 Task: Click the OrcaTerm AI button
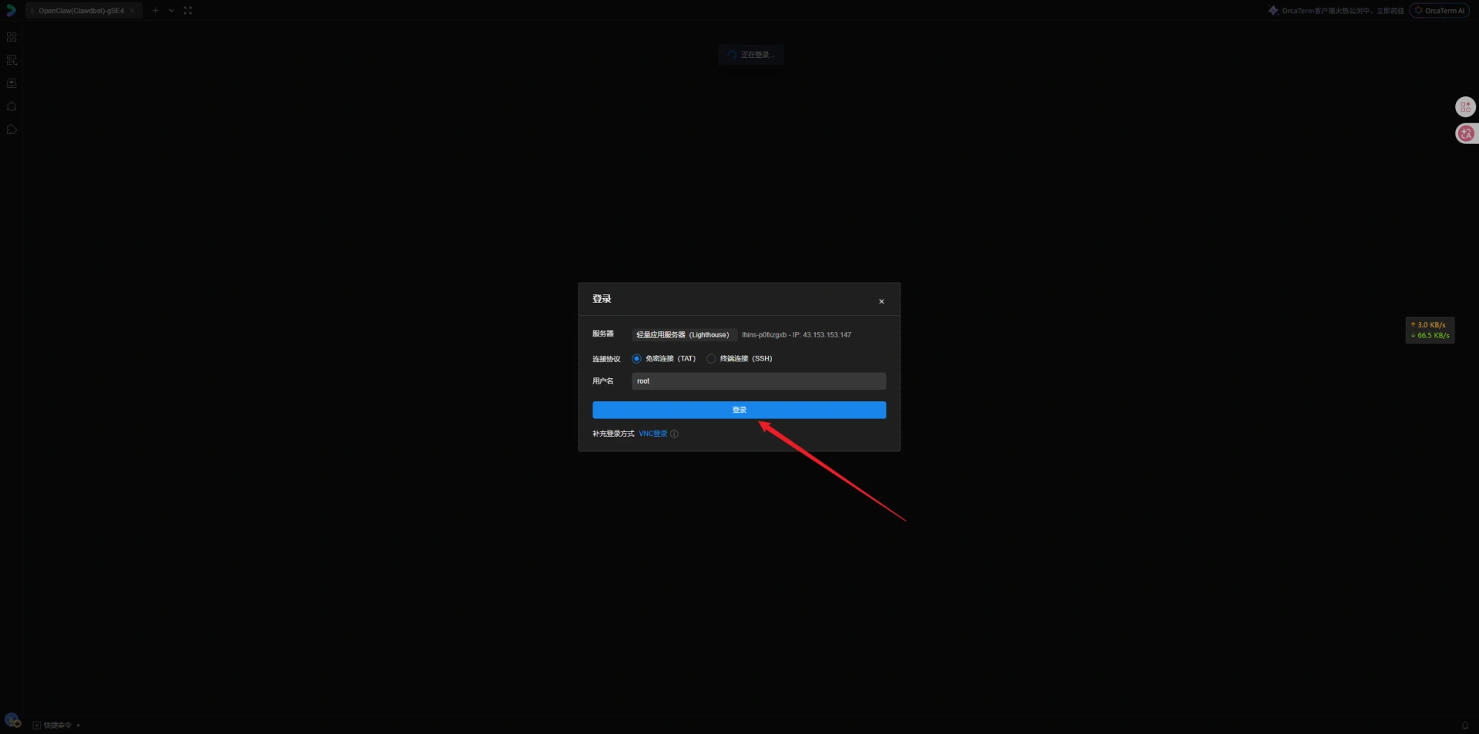pyautogui.click(x=1439, y=11)
